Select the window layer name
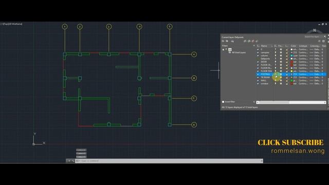 click(264, 83)
